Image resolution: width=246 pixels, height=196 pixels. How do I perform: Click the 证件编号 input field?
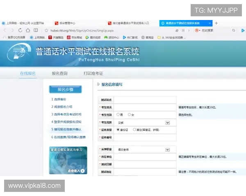click(145, 138)
